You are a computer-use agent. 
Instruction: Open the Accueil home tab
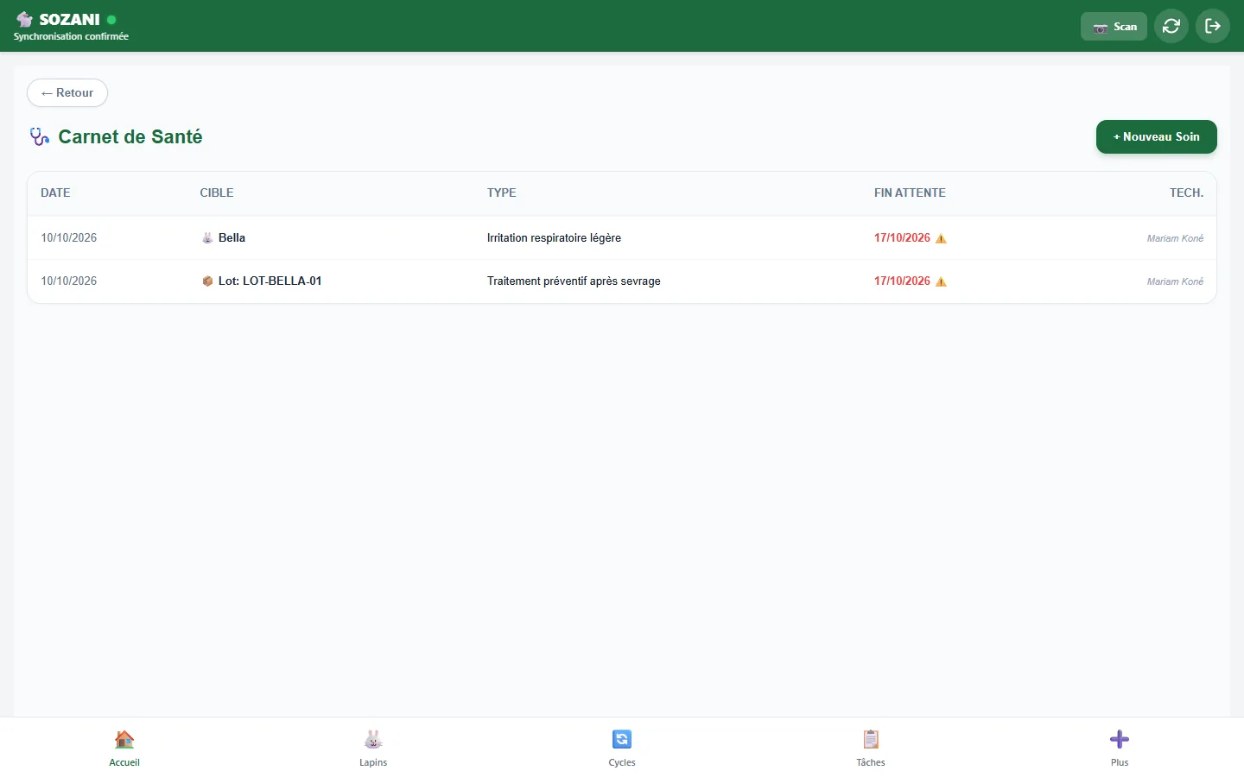click(x=124, y=748)
